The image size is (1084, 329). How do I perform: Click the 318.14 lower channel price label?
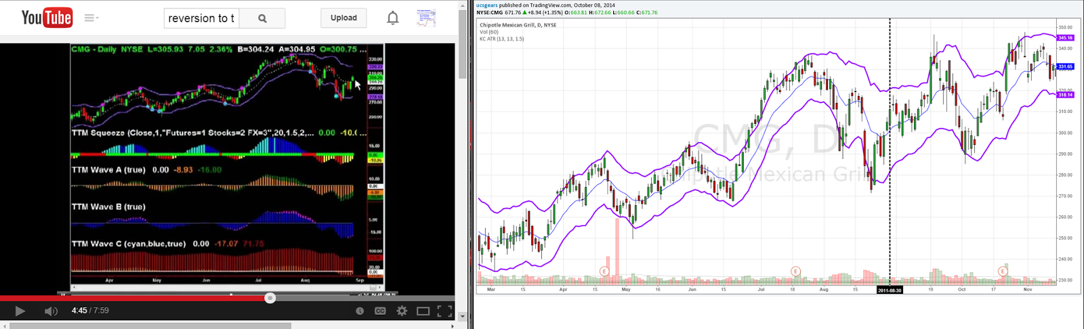click(1066, 95)
